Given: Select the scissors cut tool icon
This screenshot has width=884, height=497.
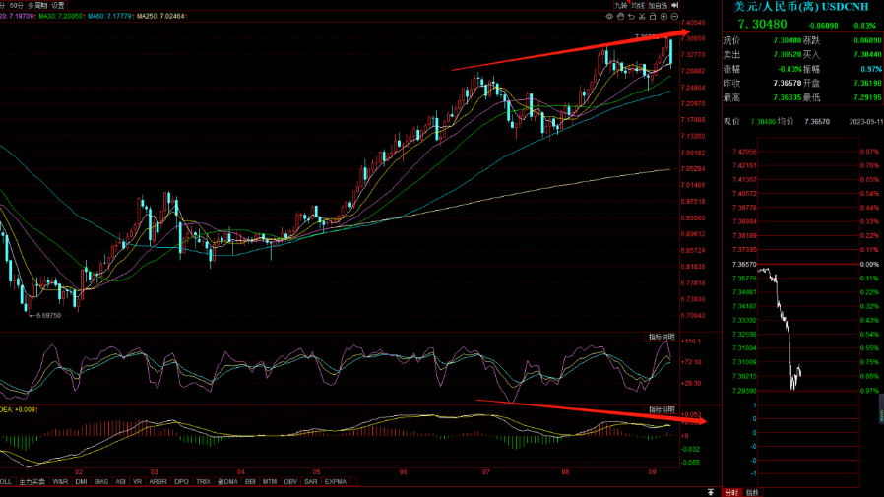Looking at the screenshot, I should (642, 17).
